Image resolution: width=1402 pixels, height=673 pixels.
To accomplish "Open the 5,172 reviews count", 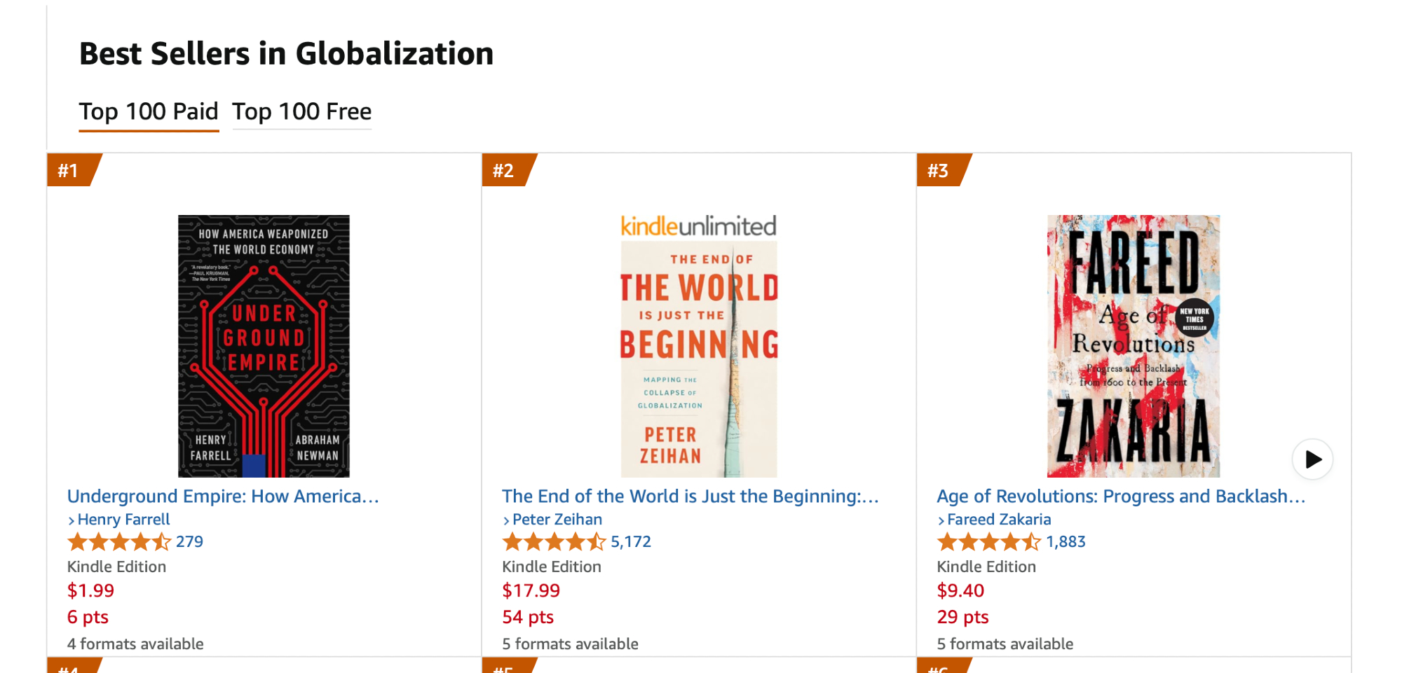I will tap(631, 542).
